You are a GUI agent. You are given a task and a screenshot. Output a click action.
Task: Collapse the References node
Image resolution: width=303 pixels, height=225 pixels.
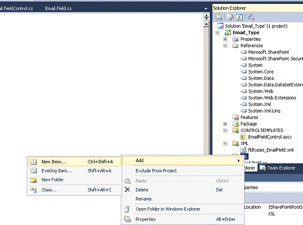225,46
